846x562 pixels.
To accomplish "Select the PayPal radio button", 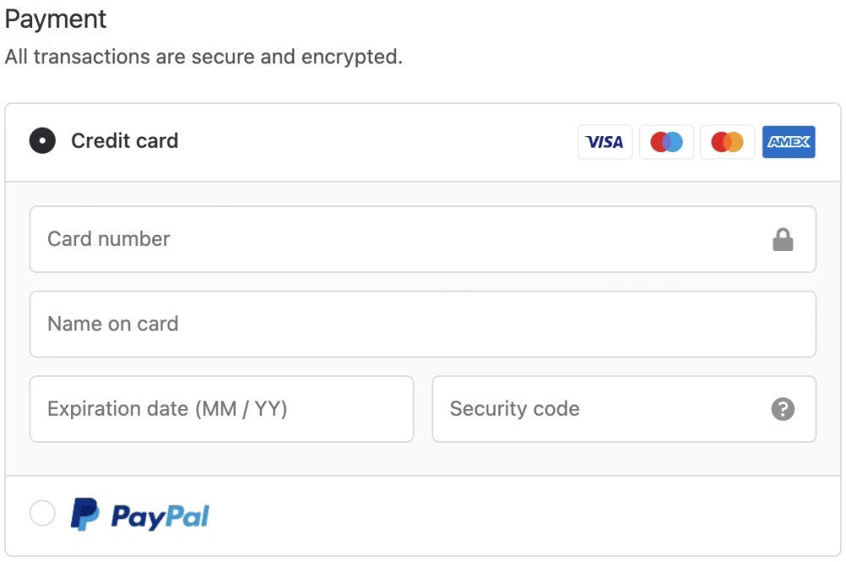I will pyautogui.click(x=42, y=514).
